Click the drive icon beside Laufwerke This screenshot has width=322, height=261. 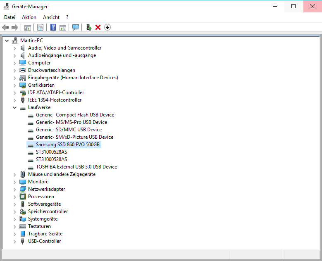23,108
